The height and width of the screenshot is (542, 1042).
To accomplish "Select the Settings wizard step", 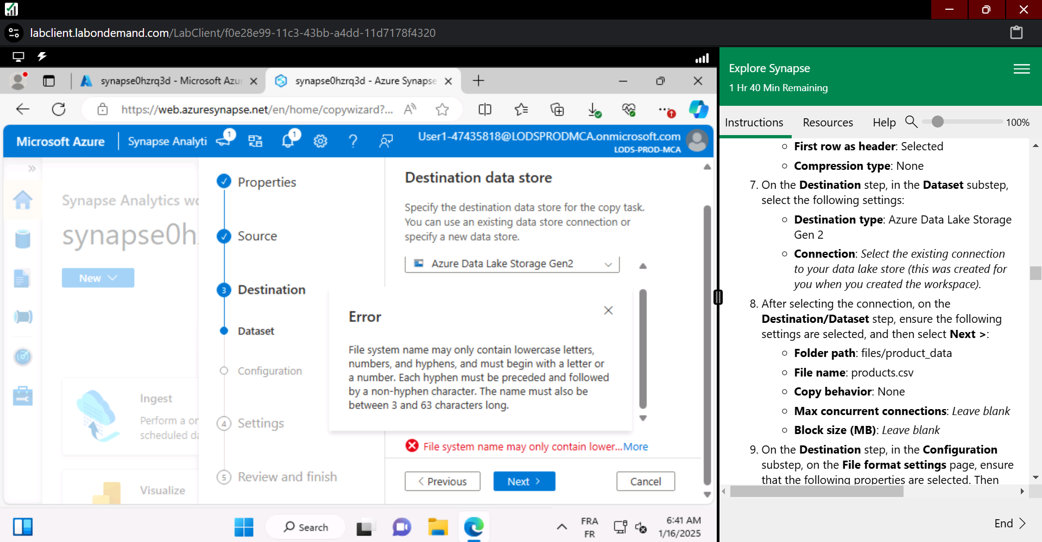I will [261, 423].
